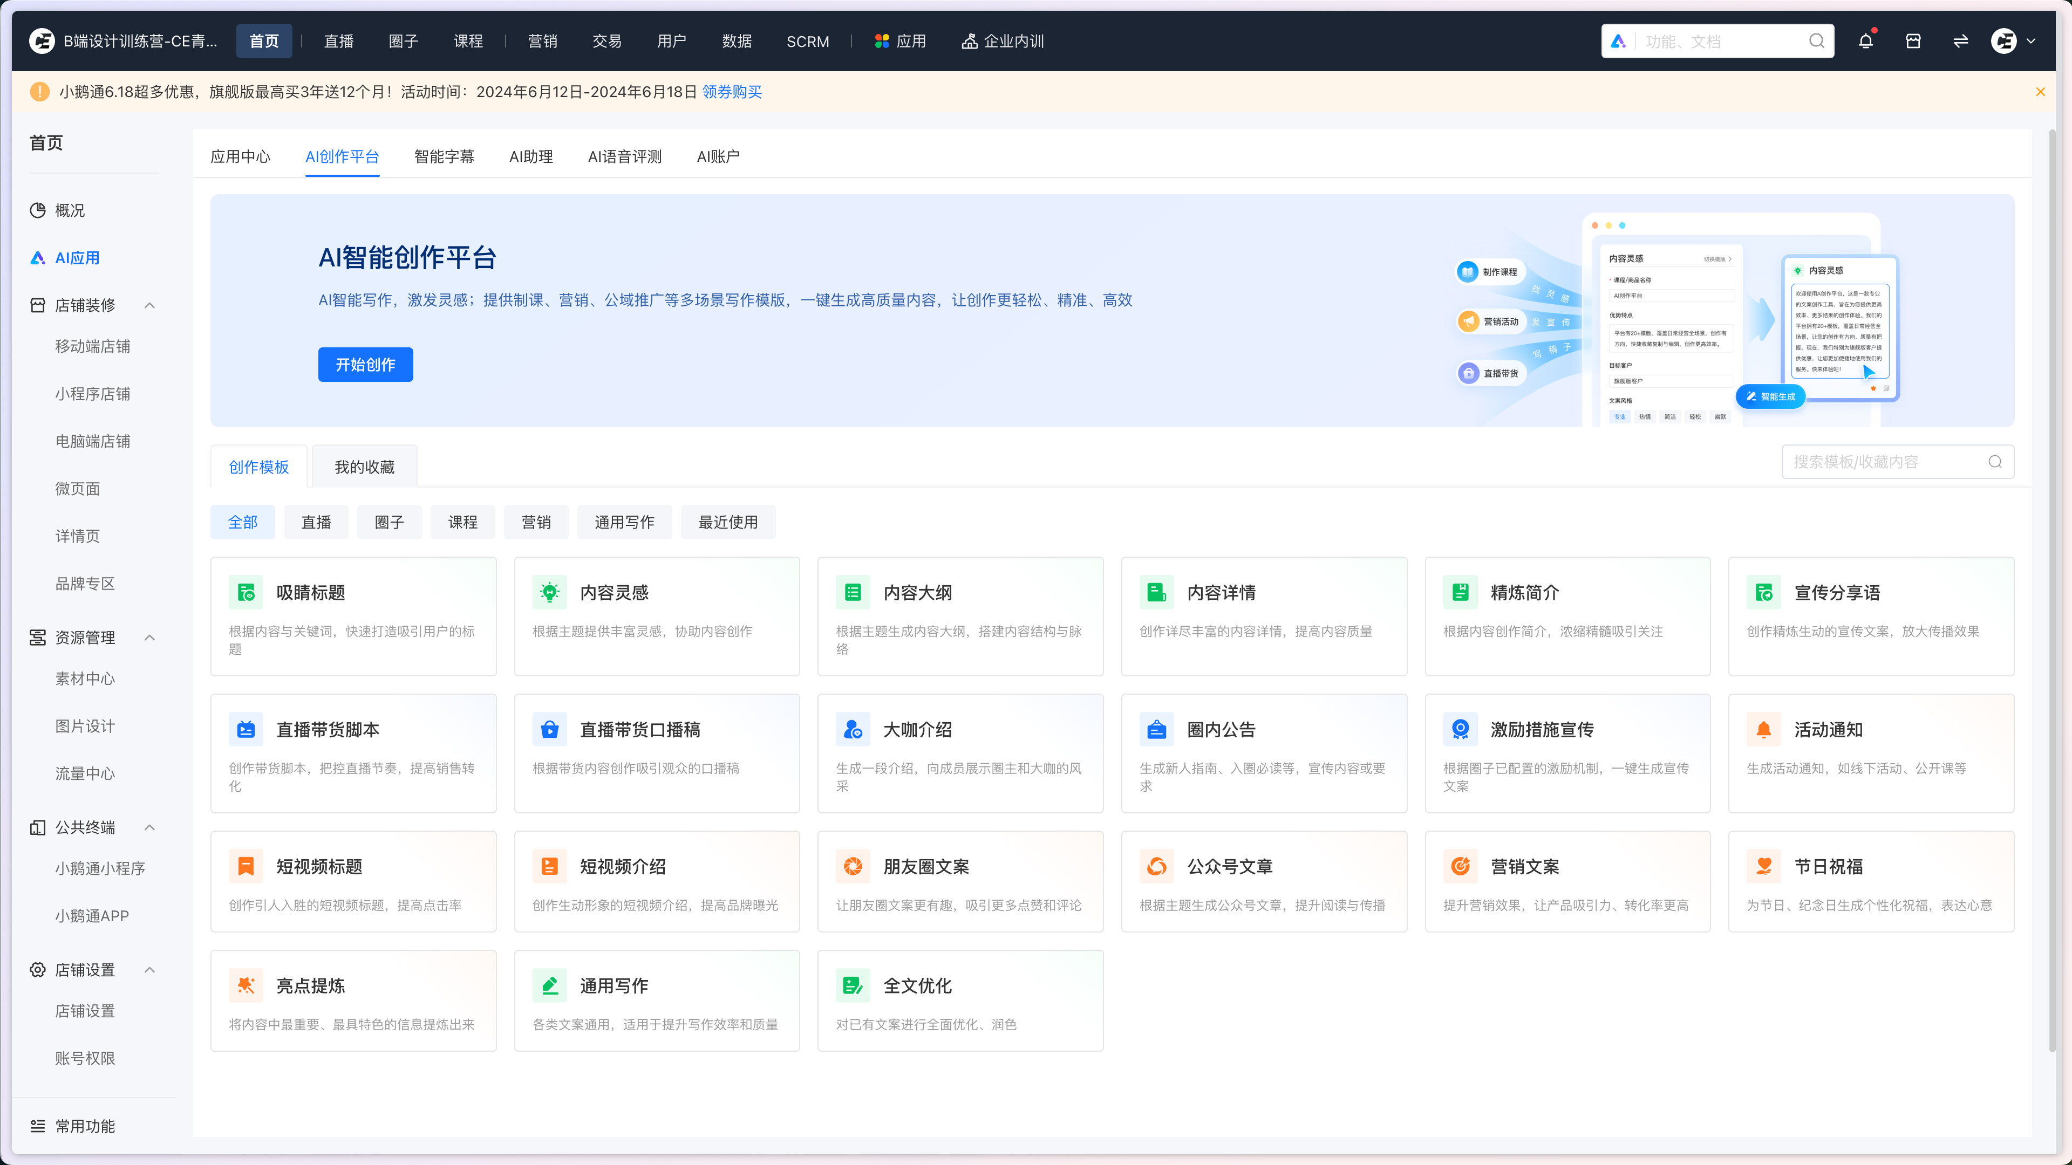Collapse the 店铺装修 sidebar section
This screenshot has height=1165, width=2072.
[149, 305]
